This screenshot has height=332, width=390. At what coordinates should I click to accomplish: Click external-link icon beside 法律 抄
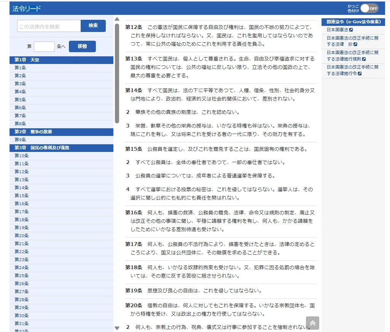[x=355, y=44]
